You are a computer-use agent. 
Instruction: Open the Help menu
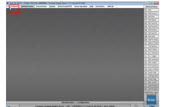click(x=91, y=6)
